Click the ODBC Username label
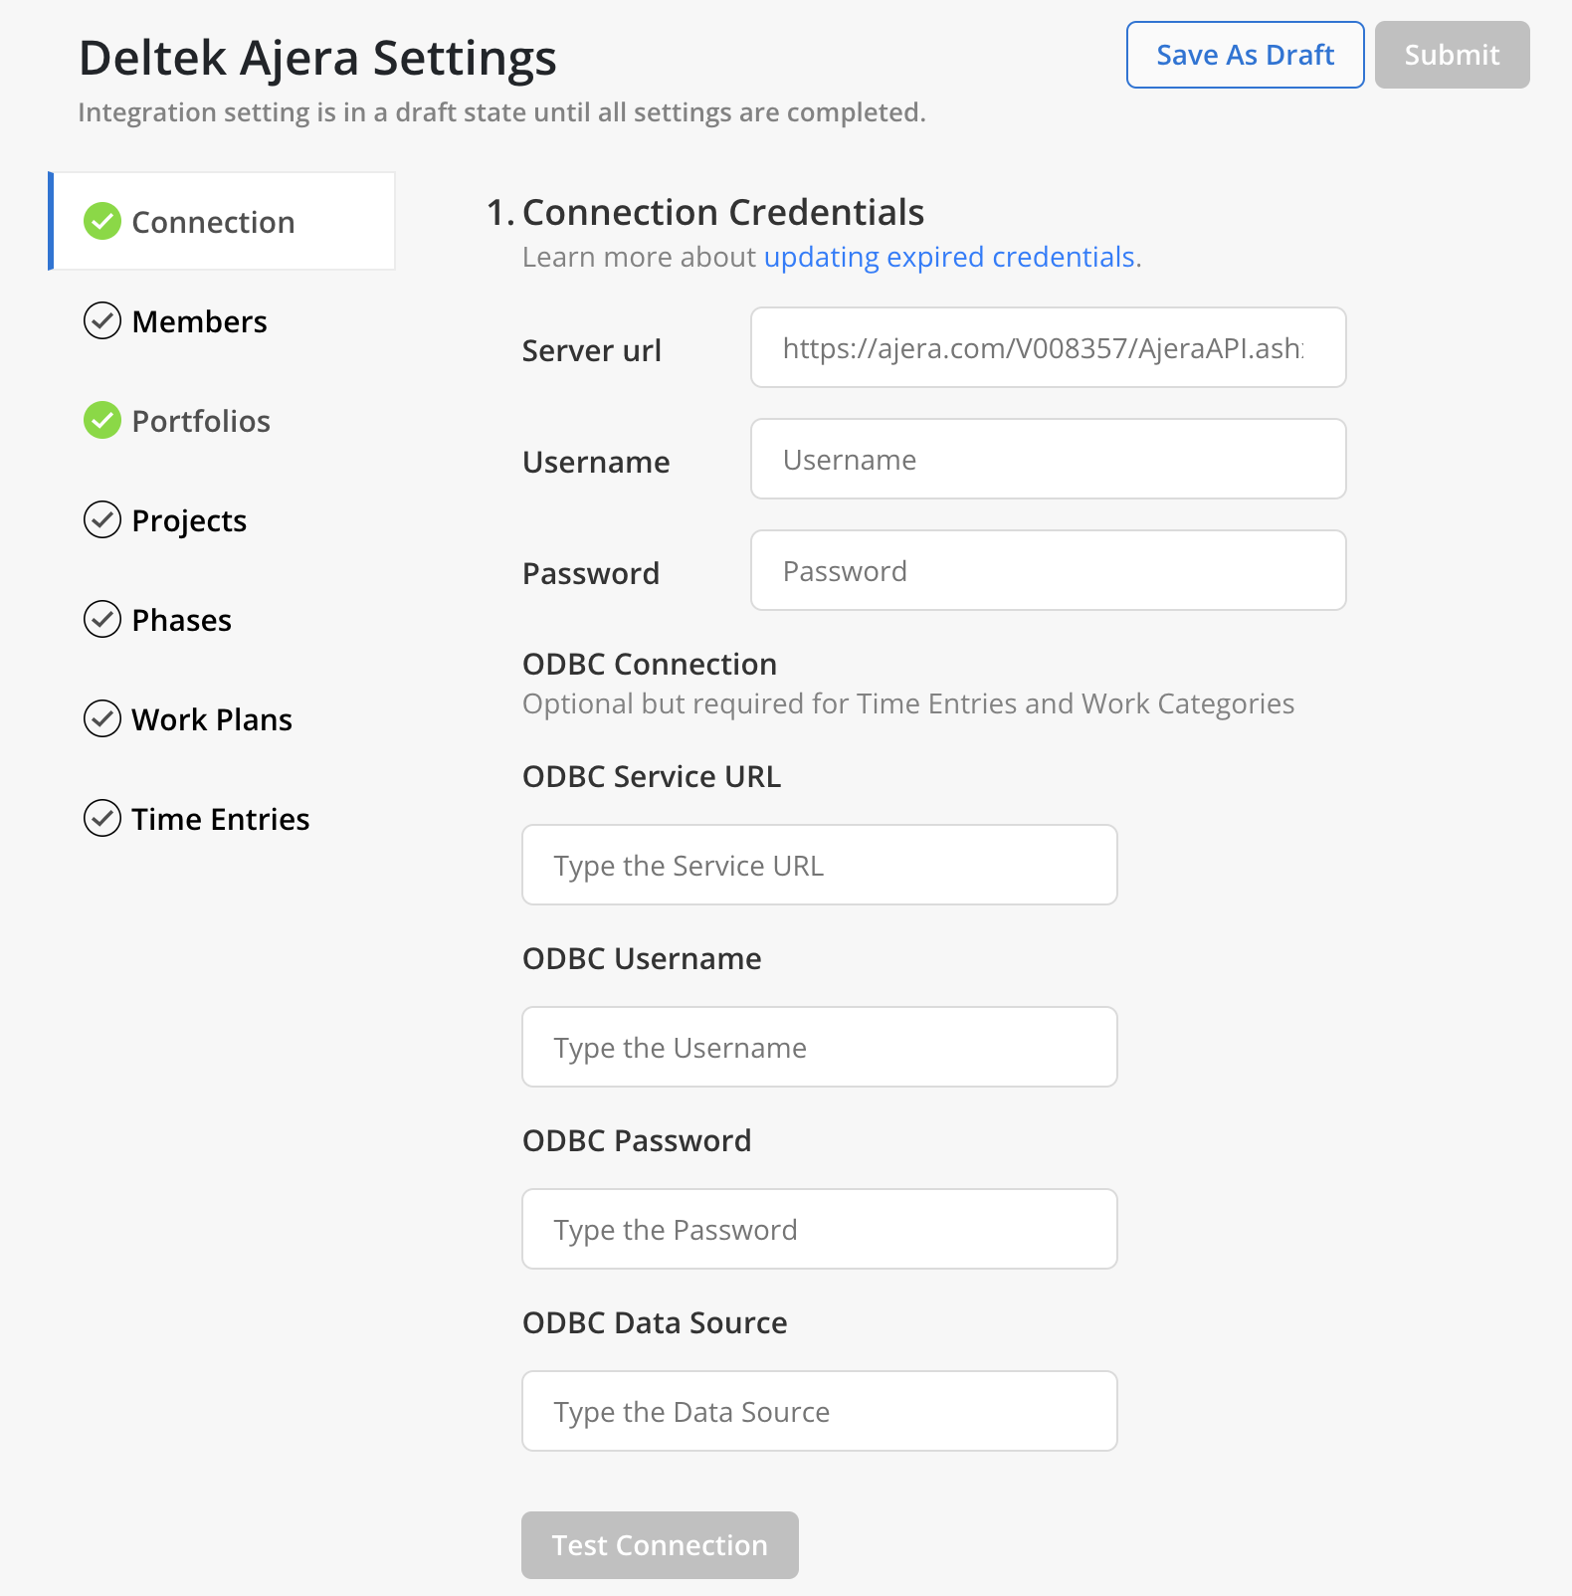1572x1596 pixels. tap(642, 958)
